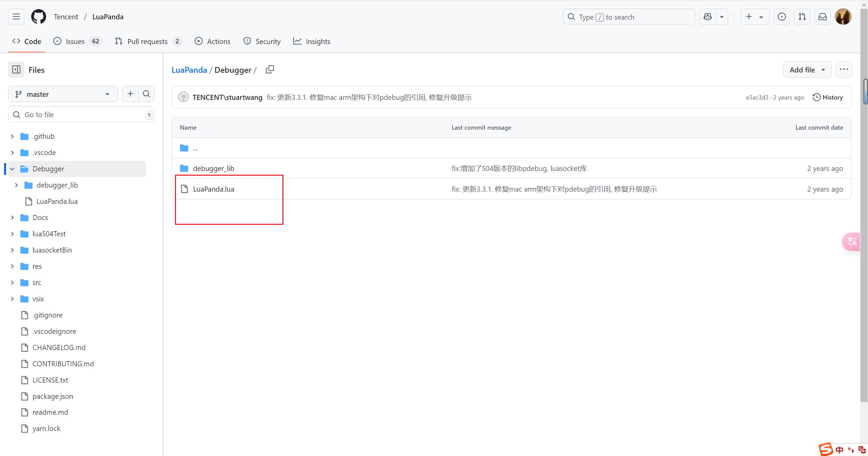
Task: Open the kebab menu beside Add file
Action: 844,69
